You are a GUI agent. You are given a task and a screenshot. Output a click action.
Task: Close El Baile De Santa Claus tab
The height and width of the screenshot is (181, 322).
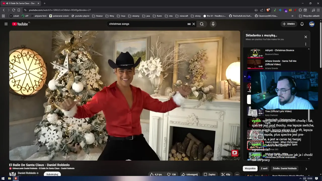coord(38,3)
